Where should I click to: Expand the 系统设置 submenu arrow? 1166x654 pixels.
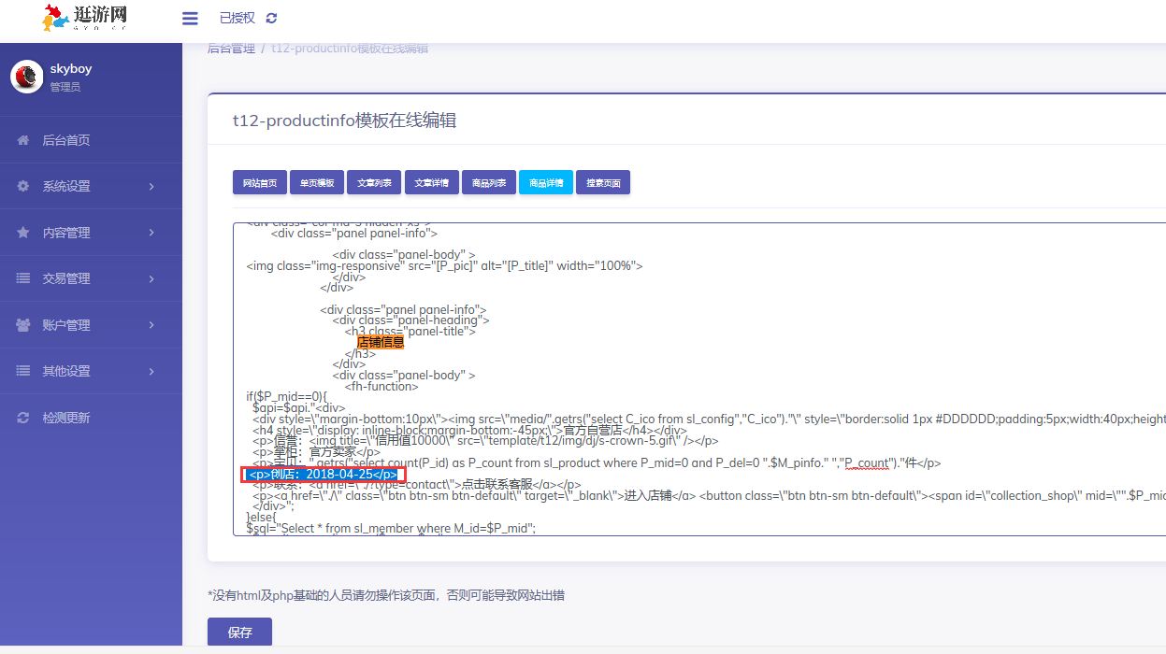coord(151,187)
